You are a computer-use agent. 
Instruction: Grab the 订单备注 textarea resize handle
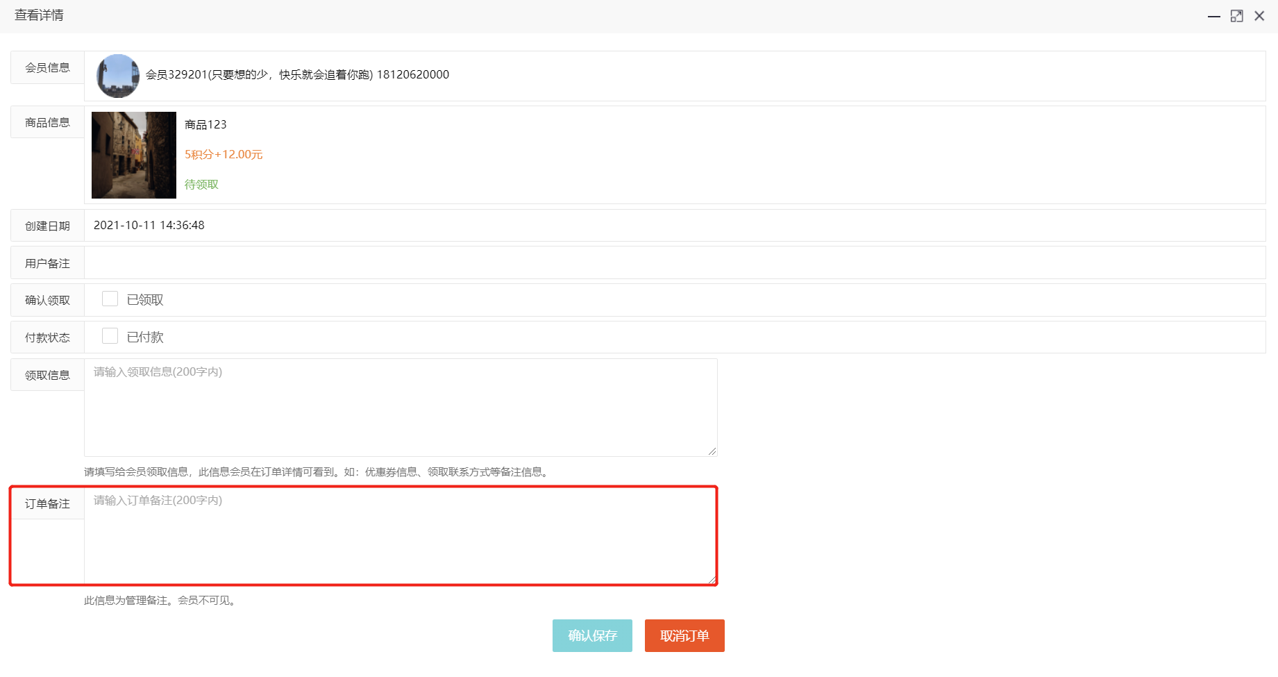coord(712,579)
